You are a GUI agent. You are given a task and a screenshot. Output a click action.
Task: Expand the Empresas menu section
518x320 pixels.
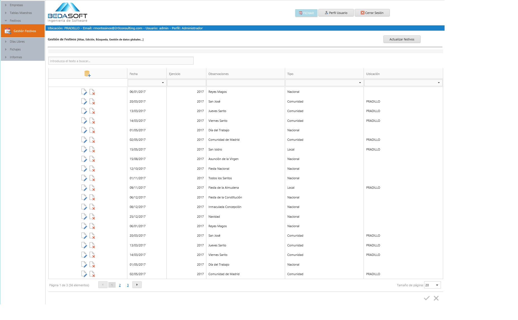16,5
